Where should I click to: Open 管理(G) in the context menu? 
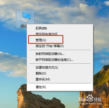[41, 40]
